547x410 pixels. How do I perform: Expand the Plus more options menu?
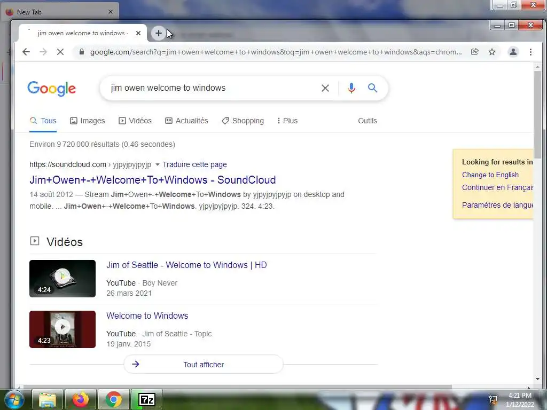[287, 121]
